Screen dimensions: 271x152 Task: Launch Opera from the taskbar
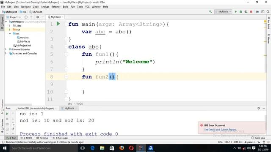coord(131,148)
